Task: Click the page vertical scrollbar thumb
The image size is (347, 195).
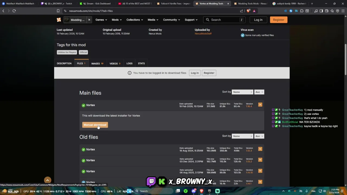Action: point(345,60)
